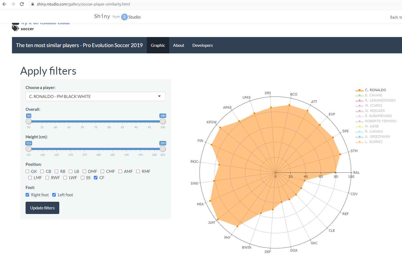Show A. GRIEZMANN trace in legend
This screenshot has width=402, height=257.
tap(373, 136)
